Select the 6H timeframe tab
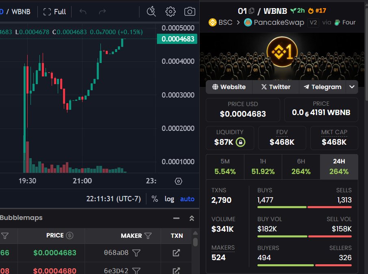This screenshot has height=274, width=368. (x=301, y=167)
